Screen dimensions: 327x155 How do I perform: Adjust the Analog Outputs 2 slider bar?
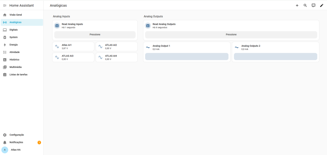[275, 57]
